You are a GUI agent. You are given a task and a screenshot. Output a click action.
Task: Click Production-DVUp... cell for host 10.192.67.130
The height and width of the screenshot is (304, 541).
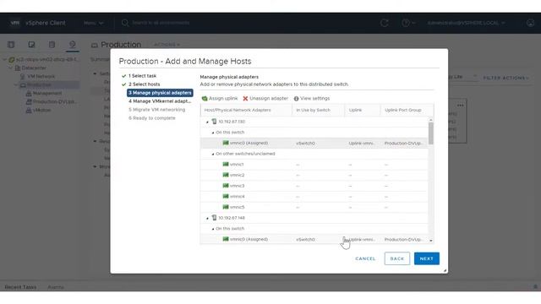[403, 143]
